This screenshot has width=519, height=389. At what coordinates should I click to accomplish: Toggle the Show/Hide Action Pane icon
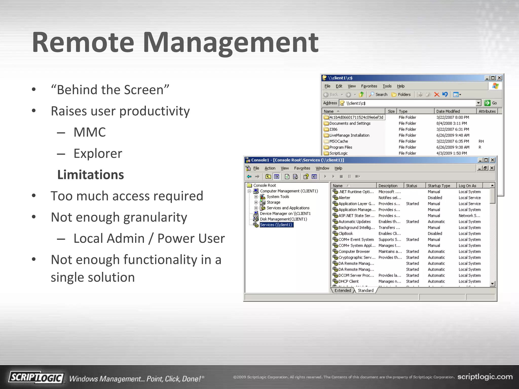314,177
